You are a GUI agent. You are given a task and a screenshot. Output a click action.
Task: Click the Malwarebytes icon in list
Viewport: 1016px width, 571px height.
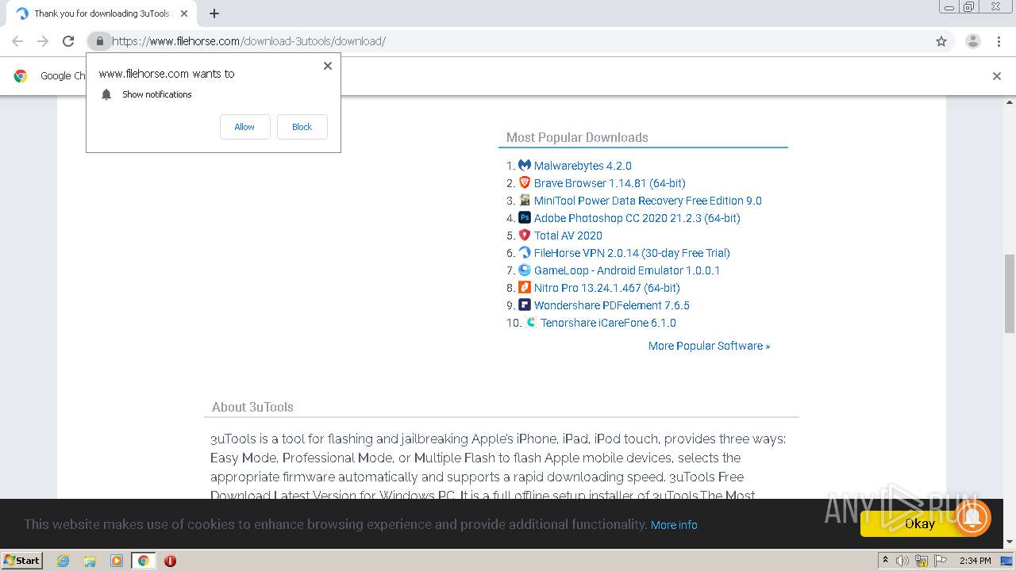pos(525,165)
